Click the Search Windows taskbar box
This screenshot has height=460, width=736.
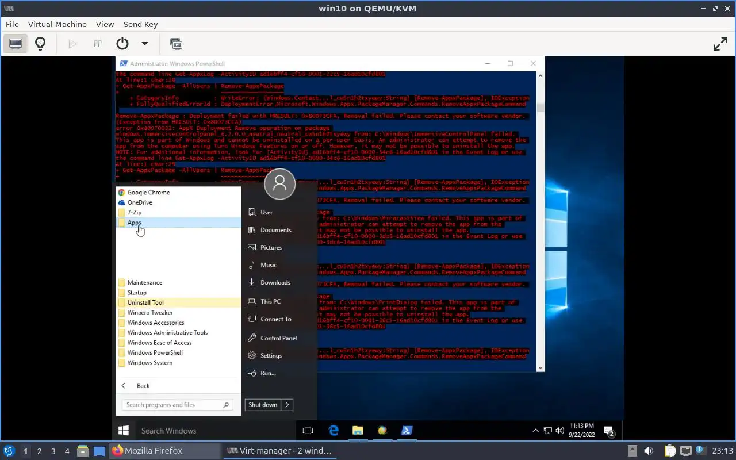tap(216, 430)
